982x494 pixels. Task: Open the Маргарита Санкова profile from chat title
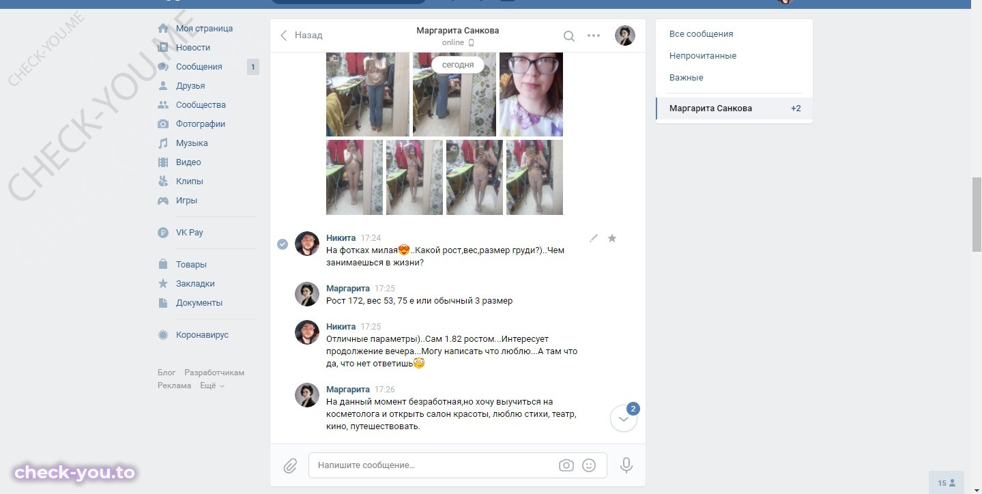pyautogui.click(x=458, y=31)
